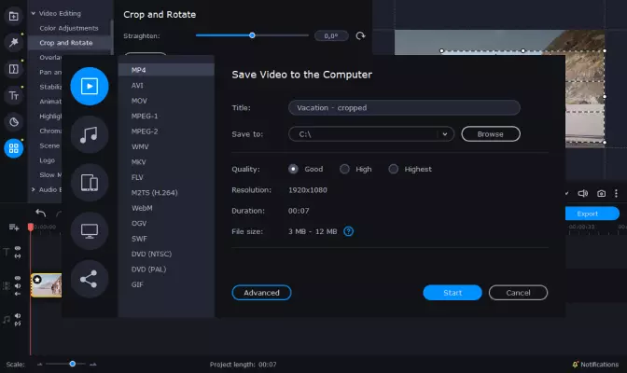The height and width of the screenshot is (373, 627).
Task: Open the preview three-dot more menu
Action: [x=616, y=194]
